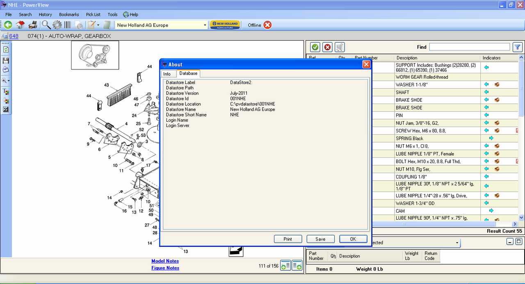
Task: Click the book icon beside 648
Action: 5,36
